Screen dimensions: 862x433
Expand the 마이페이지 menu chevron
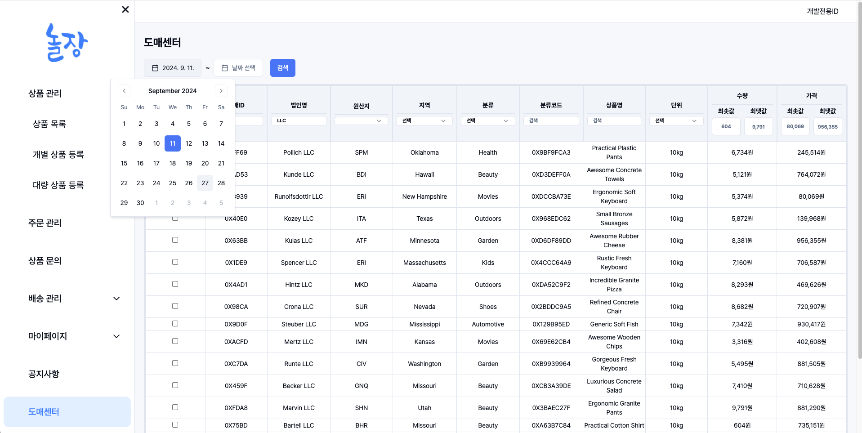coord(116,336)
